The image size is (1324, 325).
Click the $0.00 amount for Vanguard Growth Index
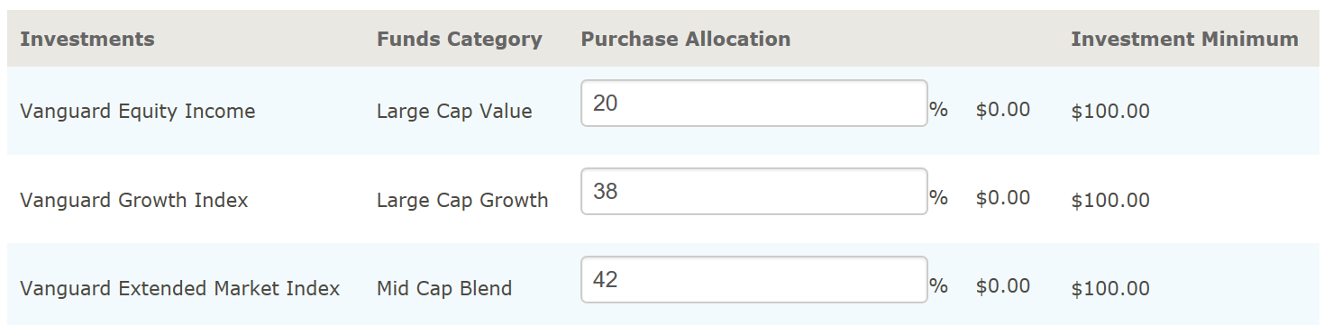point(1003,198)
